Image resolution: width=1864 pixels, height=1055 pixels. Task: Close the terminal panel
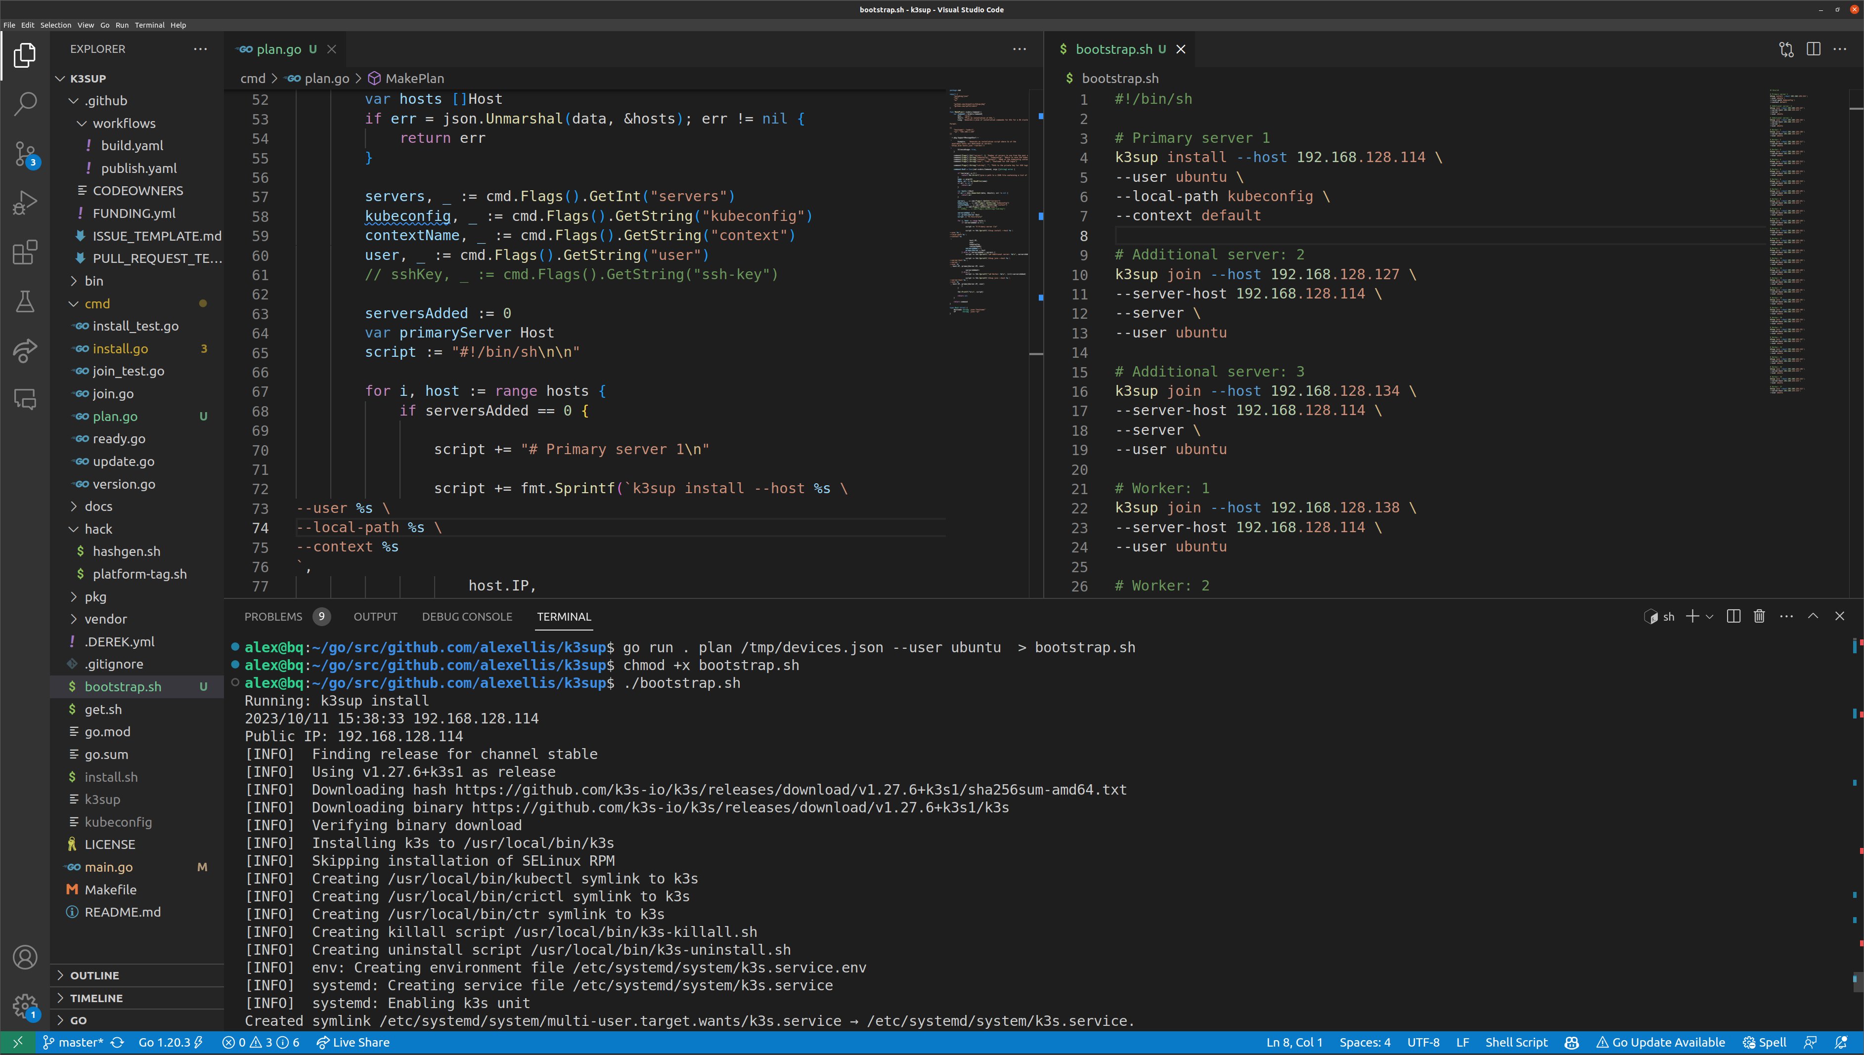pos(1839,616)
